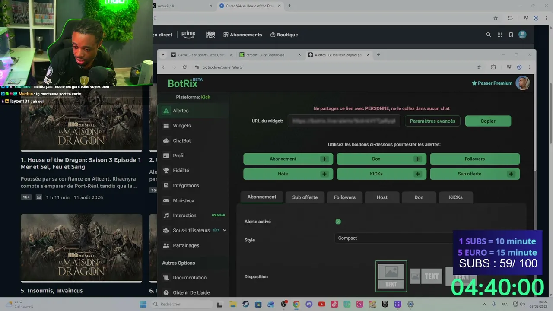The image size is (553, 311).
Task: Open Abonnements in Prime Video nav
Action: (243, 35)
